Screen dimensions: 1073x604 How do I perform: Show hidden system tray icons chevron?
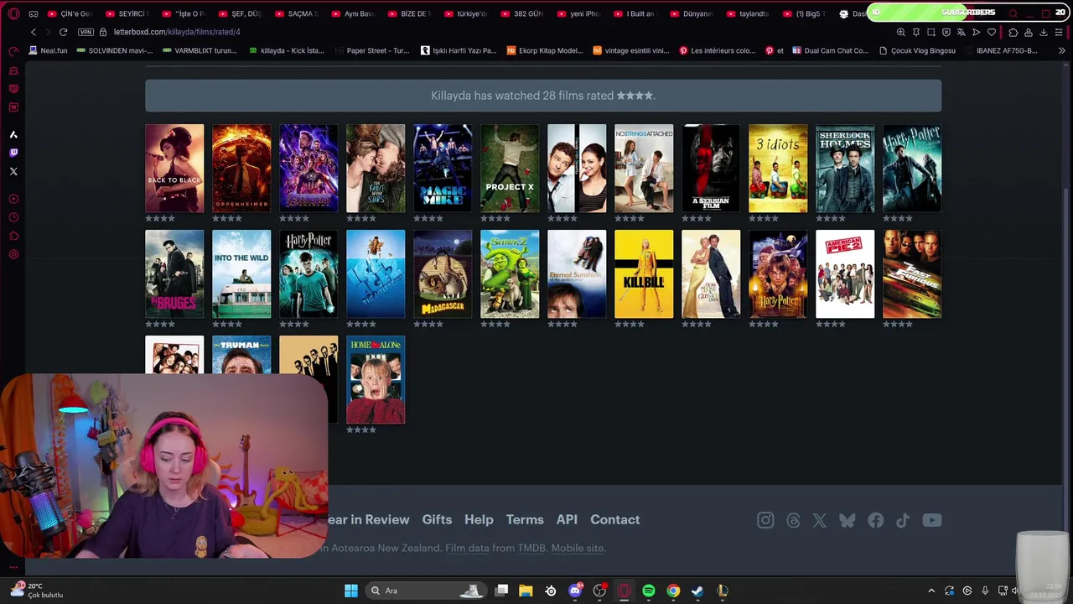point(930,591)
